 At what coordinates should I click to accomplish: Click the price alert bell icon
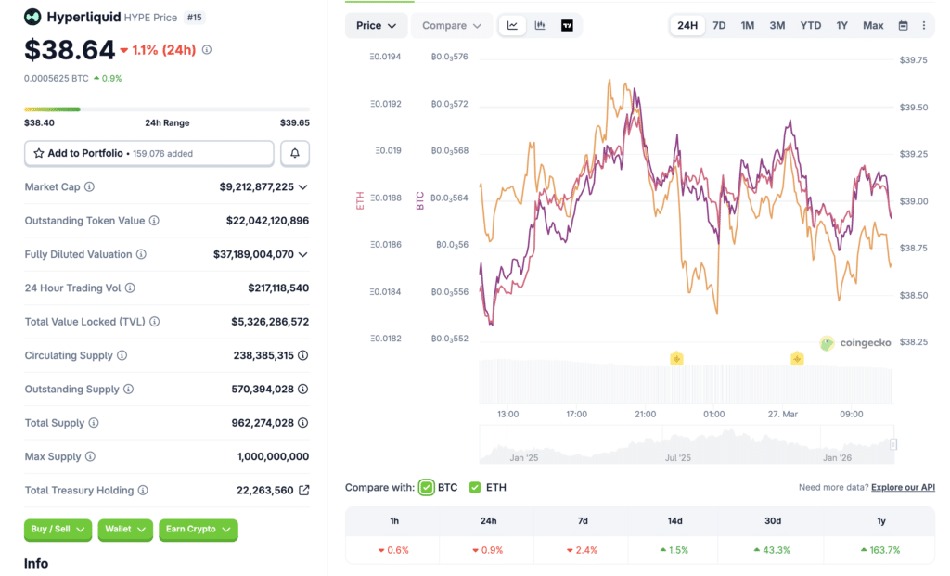click(295, 153)
